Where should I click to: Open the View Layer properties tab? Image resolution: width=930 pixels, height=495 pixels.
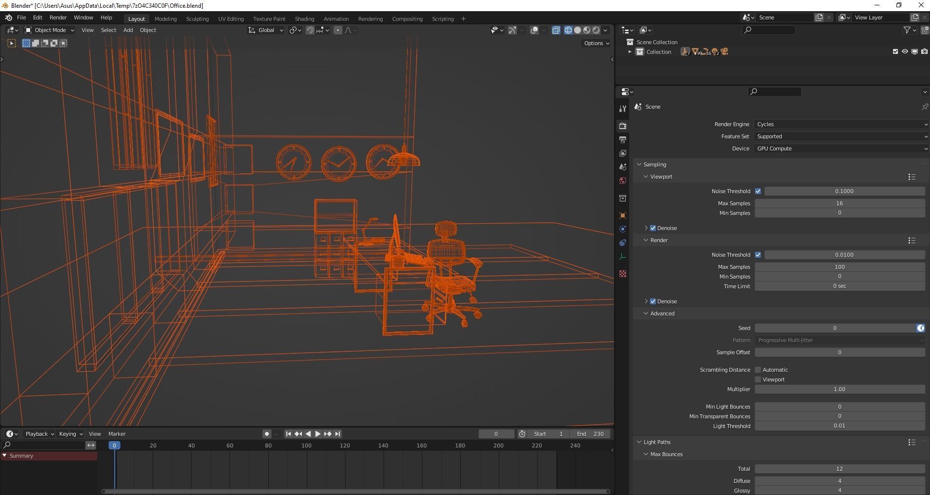tap(623, 153)
